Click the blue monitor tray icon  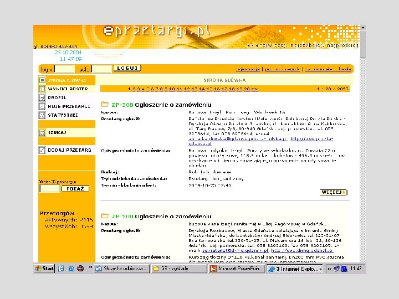coord(344,269)
